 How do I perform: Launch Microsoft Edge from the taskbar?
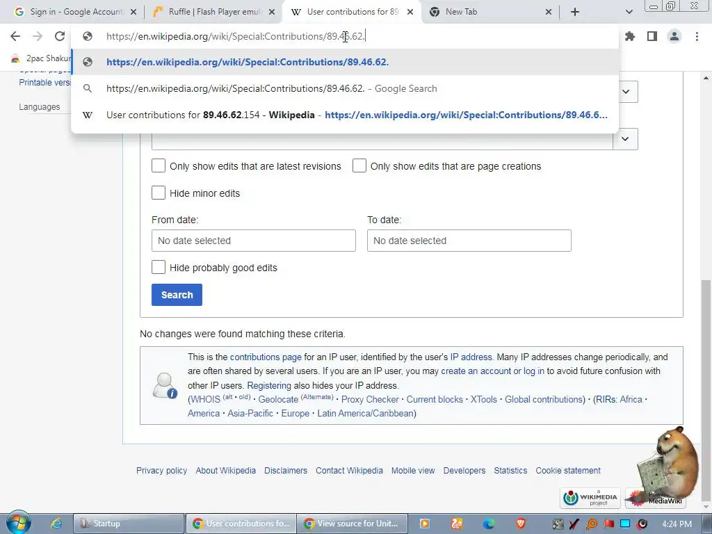coord(489,524)
